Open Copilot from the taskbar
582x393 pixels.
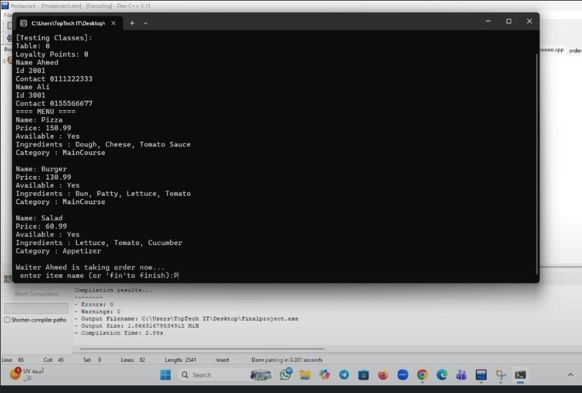coord(324,375)
